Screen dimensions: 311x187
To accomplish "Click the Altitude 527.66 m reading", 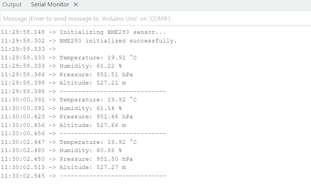I will (92, 125).
